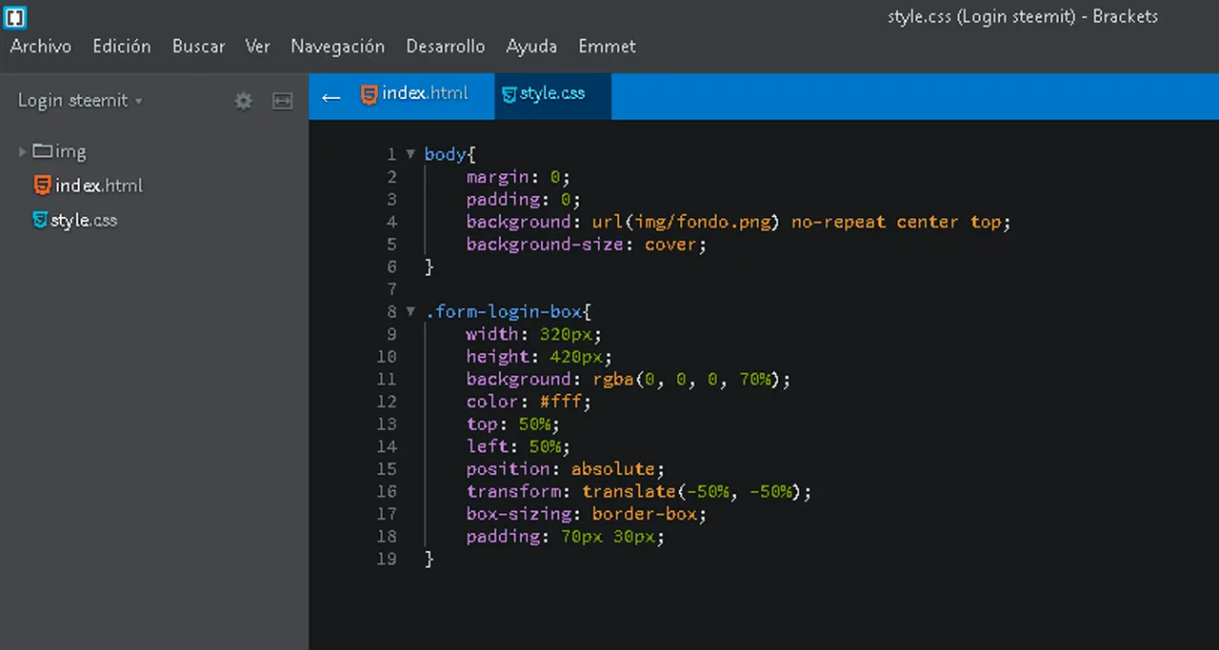Open the Edición menu
Image resolution: width=1219 pixels, height=650 pixels.
point(122,46)
